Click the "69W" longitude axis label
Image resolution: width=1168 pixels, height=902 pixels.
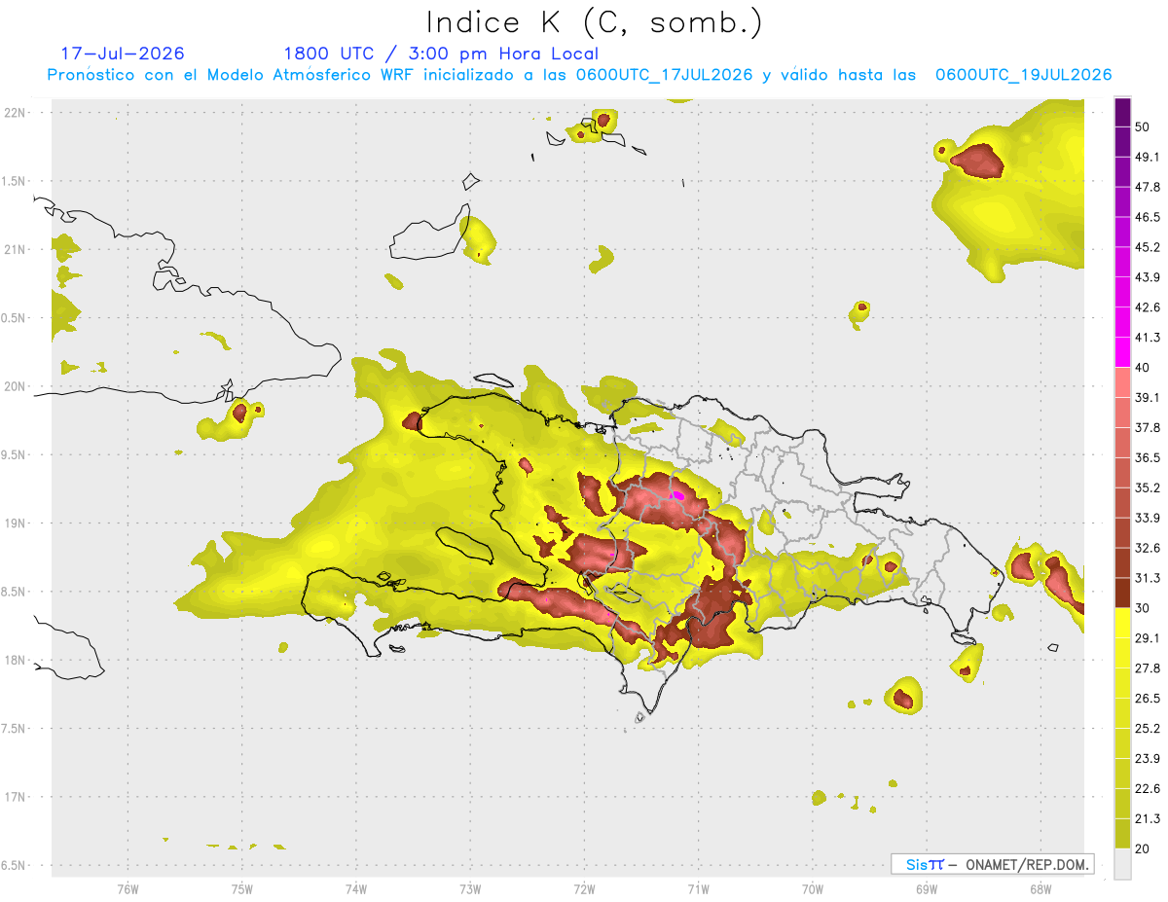click(926, 889)
